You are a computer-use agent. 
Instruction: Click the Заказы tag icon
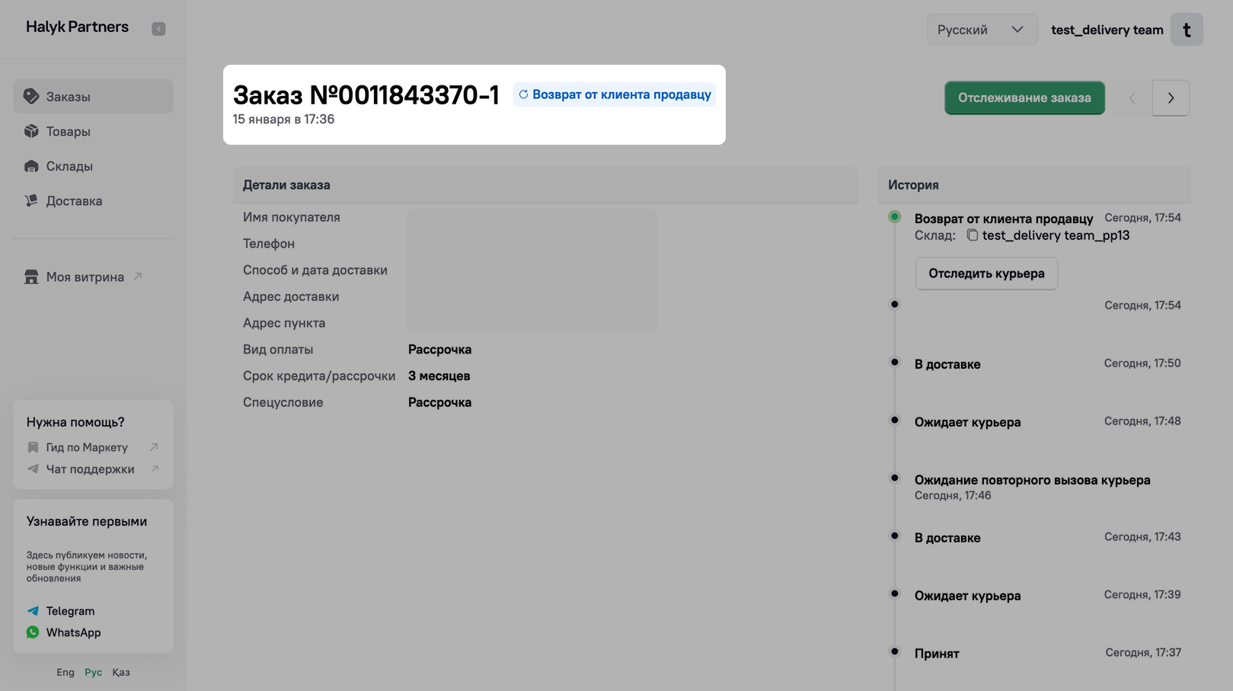[31, 97]
